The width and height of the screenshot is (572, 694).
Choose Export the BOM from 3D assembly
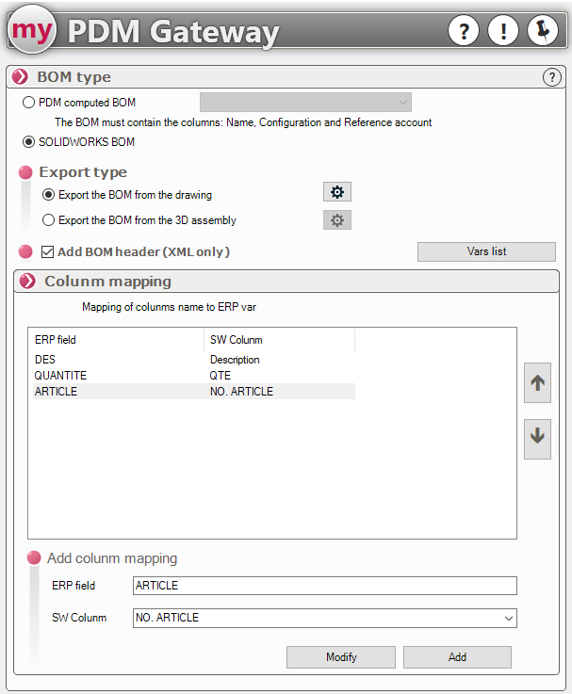point(49,220)
